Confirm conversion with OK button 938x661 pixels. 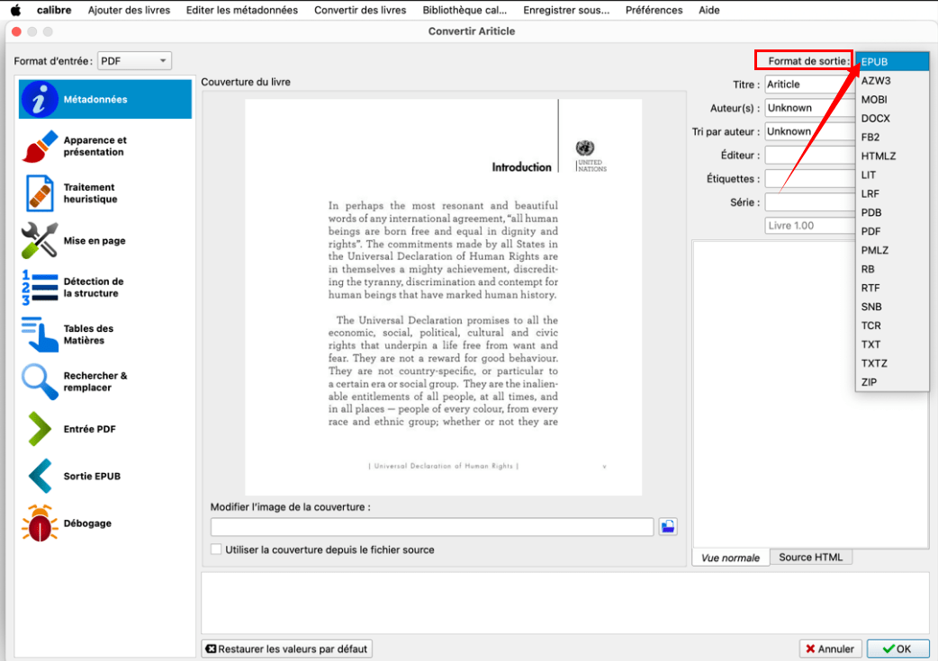pyautogui.click(x=897, y=649)
